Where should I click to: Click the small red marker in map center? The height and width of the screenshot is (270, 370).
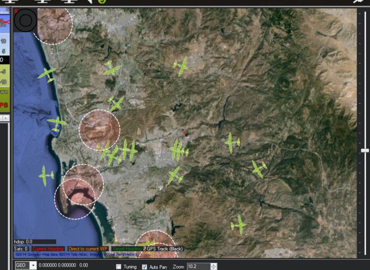(185, 133)
